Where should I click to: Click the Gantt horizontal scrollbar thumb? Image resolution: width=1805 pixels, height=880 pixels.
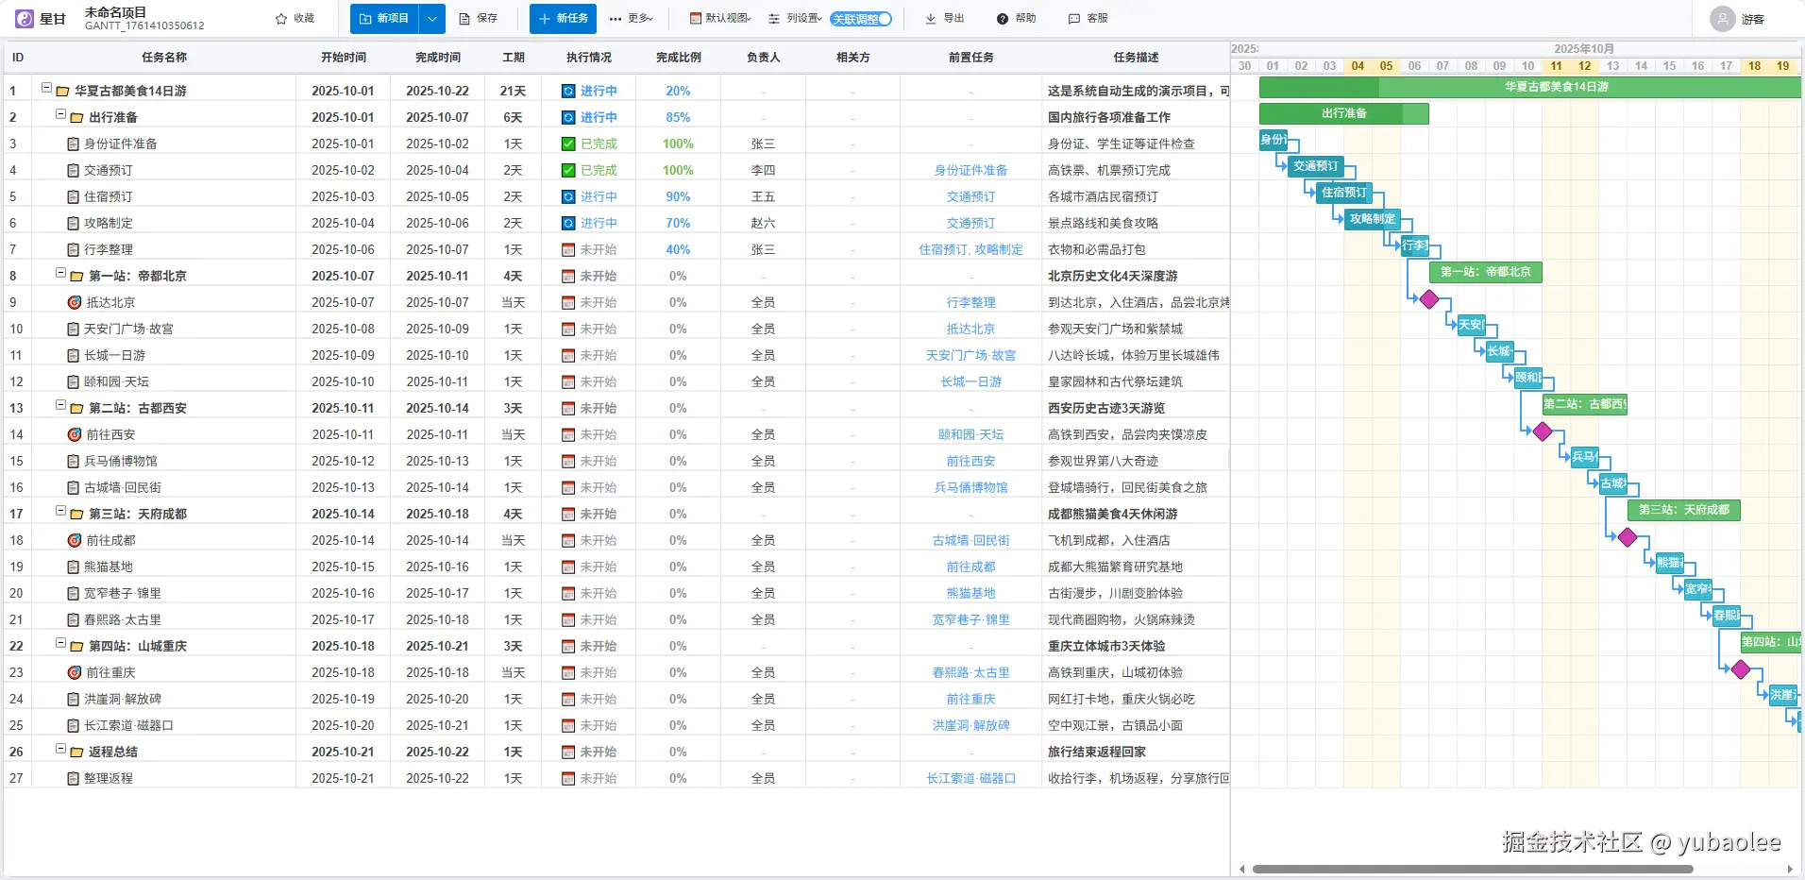(1472, 869)
